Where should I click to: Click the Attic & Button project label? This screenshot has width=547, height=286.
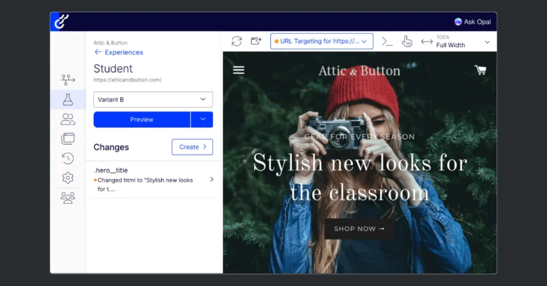coord(110,43)
